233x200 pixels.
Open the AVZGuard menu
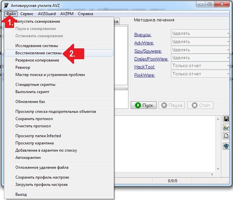(x=47, y=14)
